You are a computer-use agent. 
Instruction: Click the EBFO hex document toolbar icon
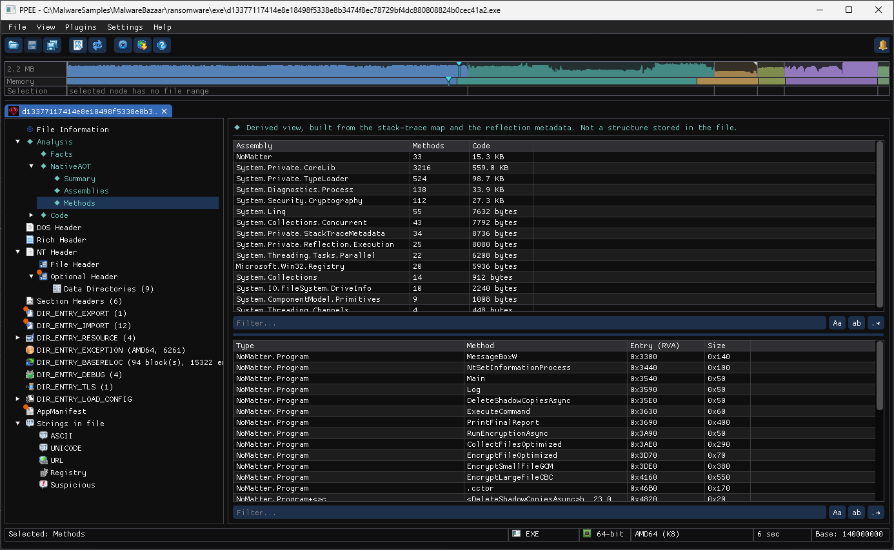tap(78, 45)
